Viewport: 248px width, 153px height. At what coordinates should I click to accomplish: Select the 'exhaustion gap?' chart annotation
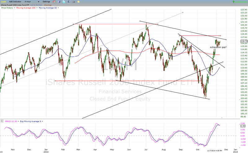[x=218, y=47]
